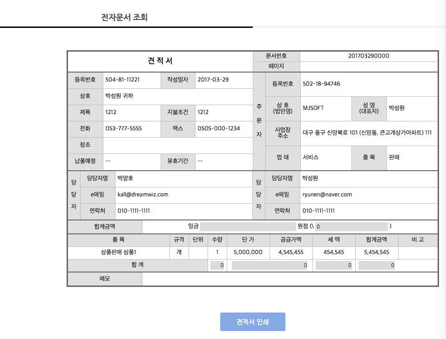The image size is (446, 339).
Task: Click the 상호 (법인명) label cell
Action: point(283,108)
